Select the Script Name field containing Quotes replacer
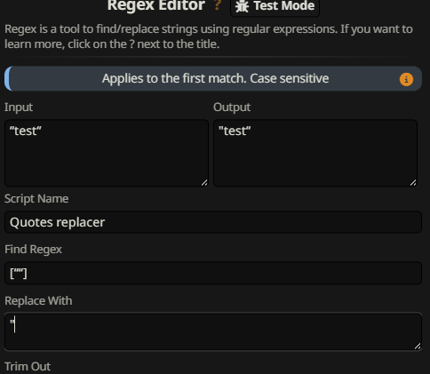 (213, 222)
